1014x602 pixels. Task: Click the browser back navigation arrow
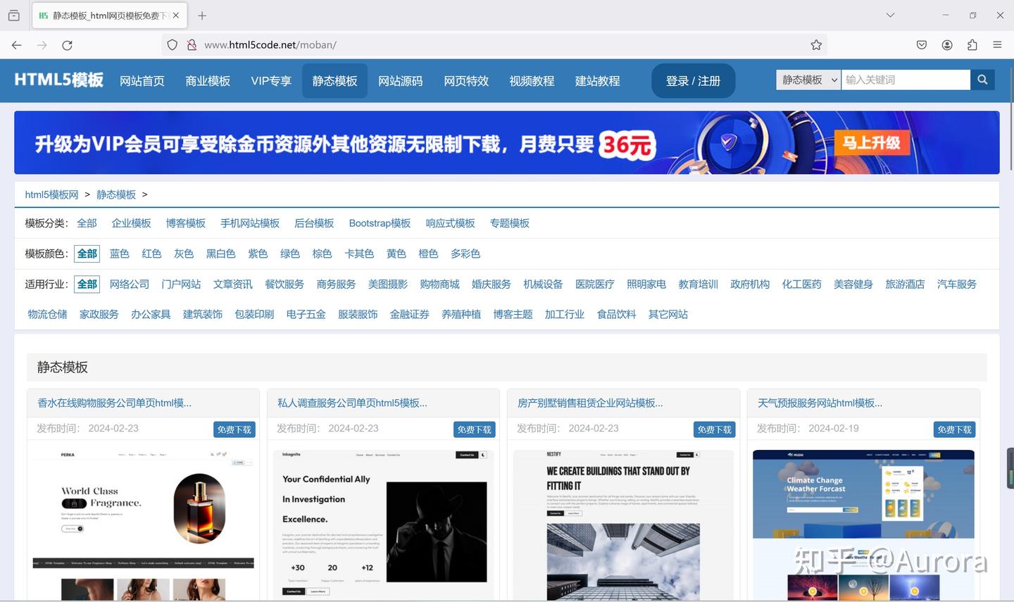point(16,44)
